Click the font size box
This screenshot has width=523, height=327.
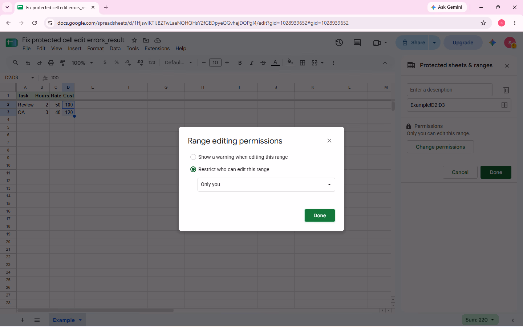(x=215, y=62)
